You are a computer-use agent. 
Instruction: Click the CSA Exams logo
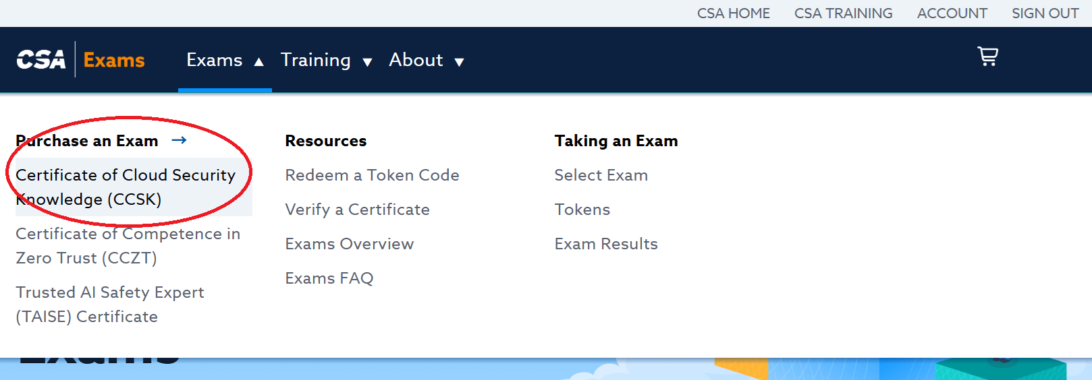[81, 60]
